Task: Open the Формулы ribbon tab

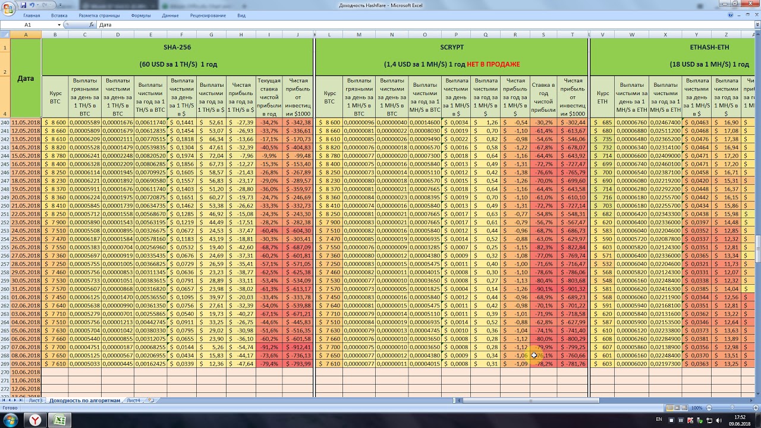Action: [x=141, y=15]
